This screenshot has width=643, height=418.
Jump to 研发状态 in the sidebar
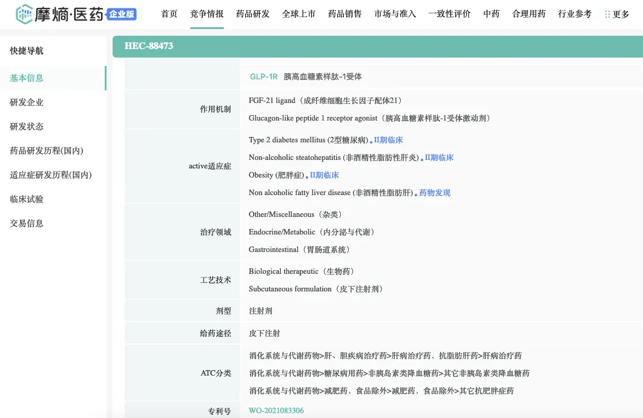[x=27, y=127]
